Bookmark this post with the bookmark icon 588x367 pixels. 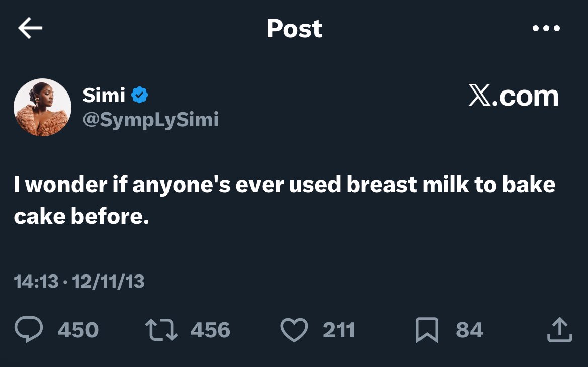click(x=427, y=330)
